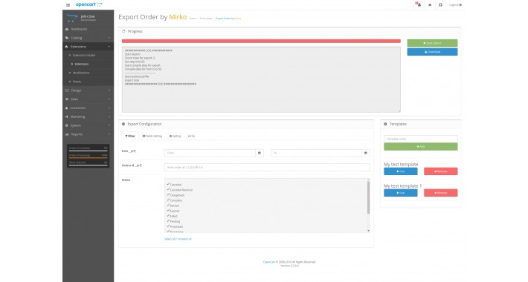
Task: Open the Modifications submenu item
Action: click(81, 73)
